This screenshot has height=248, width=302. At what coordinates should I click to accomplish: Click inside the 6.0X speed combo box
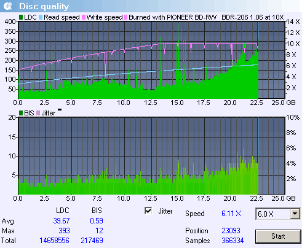(x=273, y=214)
